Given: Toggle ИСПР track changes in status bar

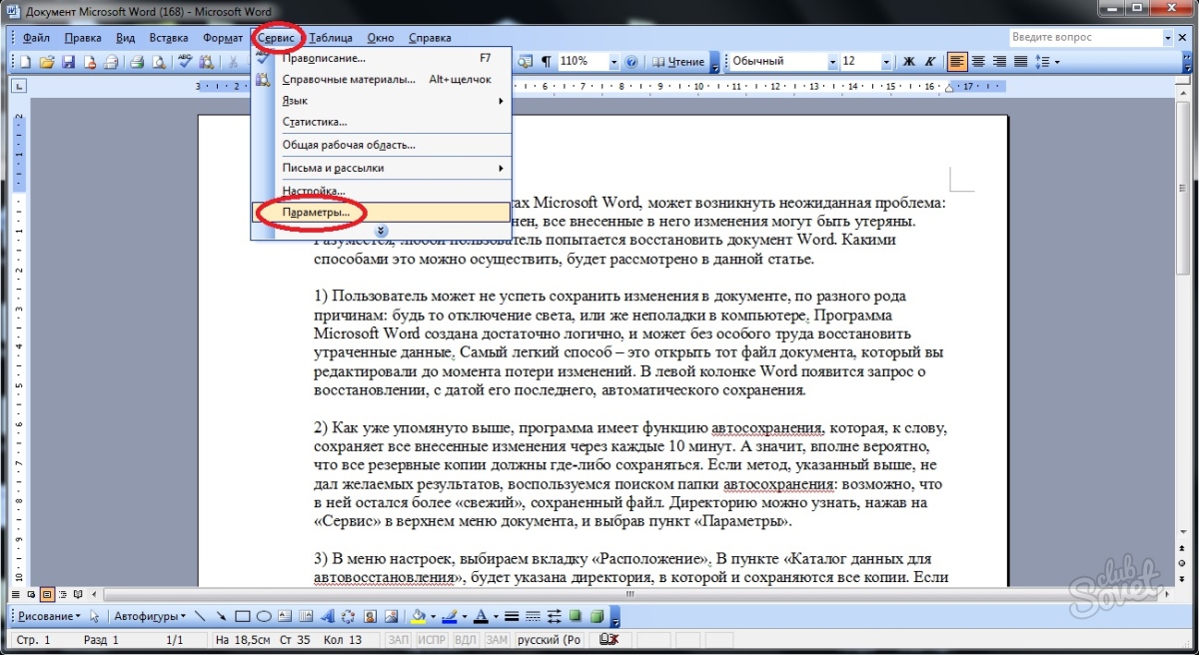Looking at the screenshot, I should pos(430,639).
